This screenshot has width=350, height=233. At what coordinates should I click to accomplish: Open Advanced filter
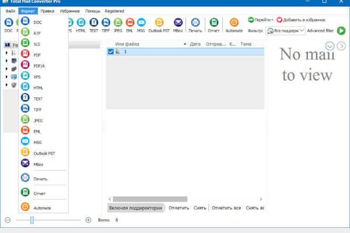pyautogui.click(x=320, y=31)
